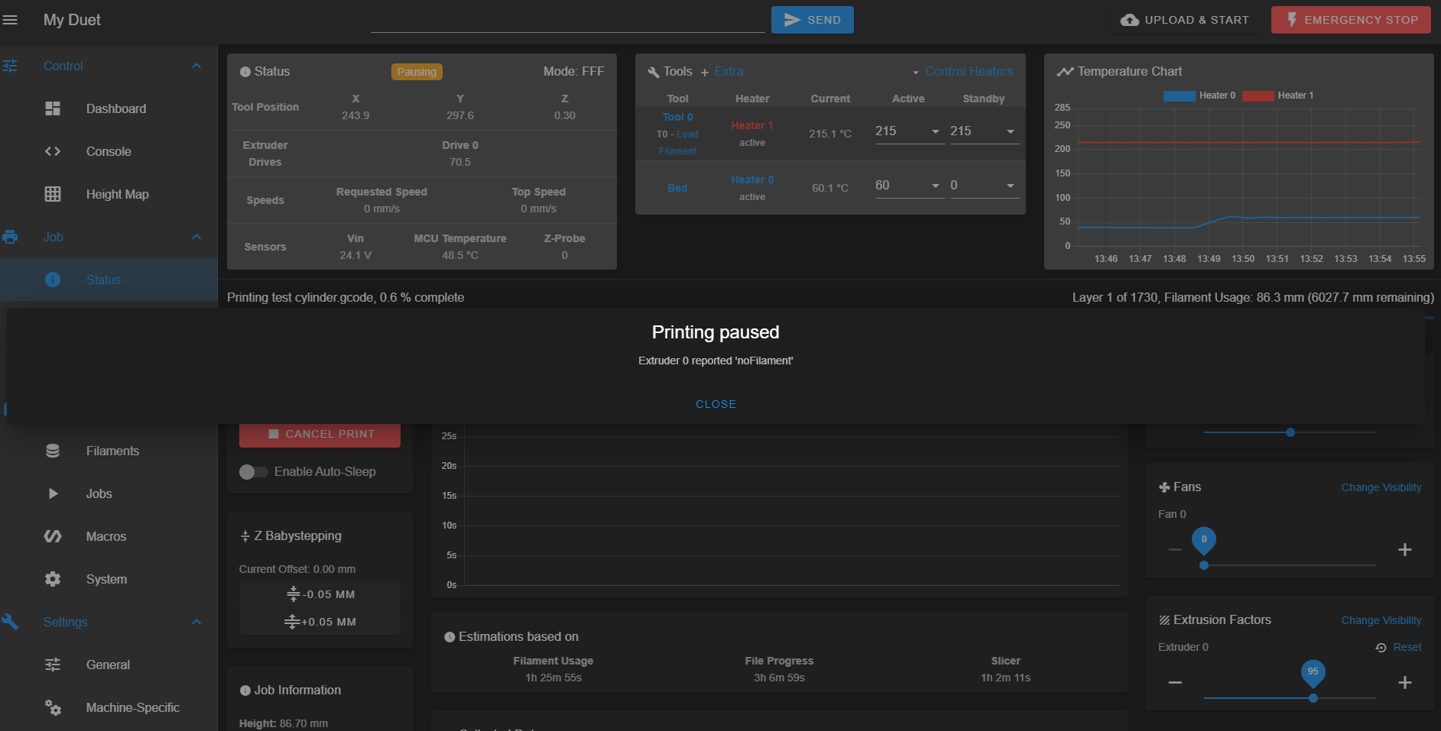Click the Extruder 0 extrusion factor slider
This screenshot has height=731, width=1441.
(1313, 698)
